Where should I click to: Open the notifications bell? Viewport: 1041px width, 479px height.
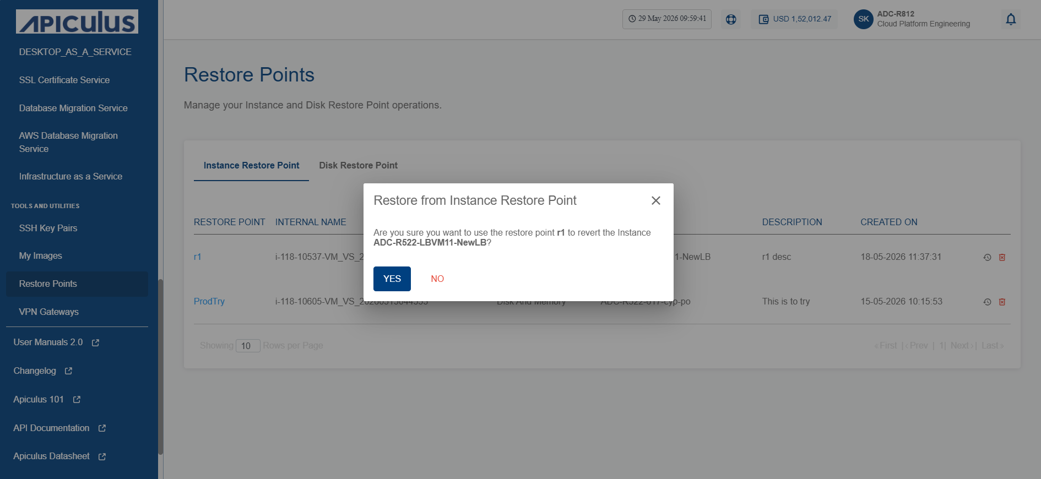1011,19
